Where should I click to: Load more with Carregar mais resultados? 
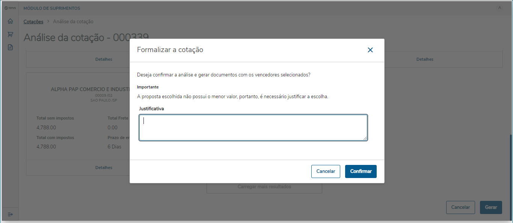[264, 187]
